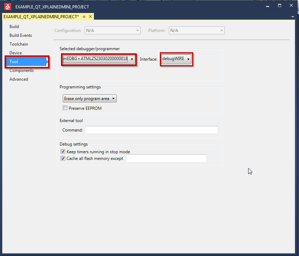Click the flash cache exception text field
Viewport: 299px width, 256px height.
(167, 159)
